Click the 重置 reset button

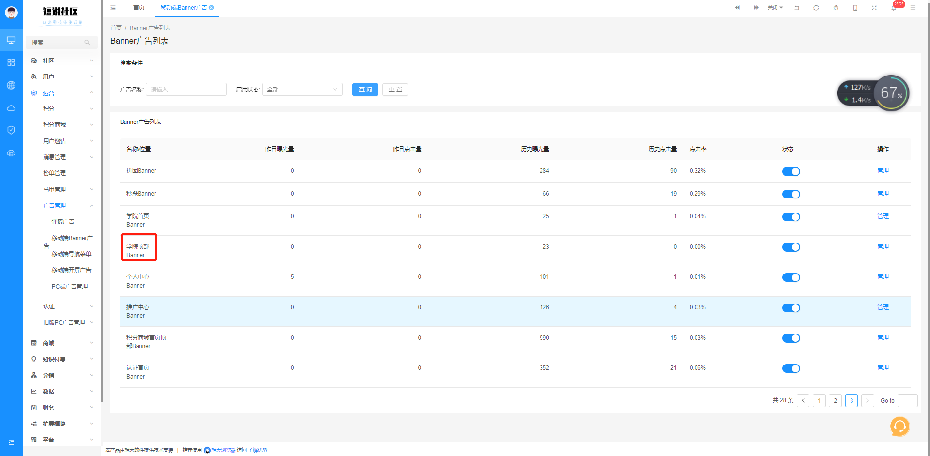pyautogui.click(x=395, y=90)
